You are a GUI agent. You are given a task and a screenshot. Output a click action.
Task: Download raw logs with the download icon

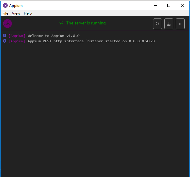pos(169,24)
